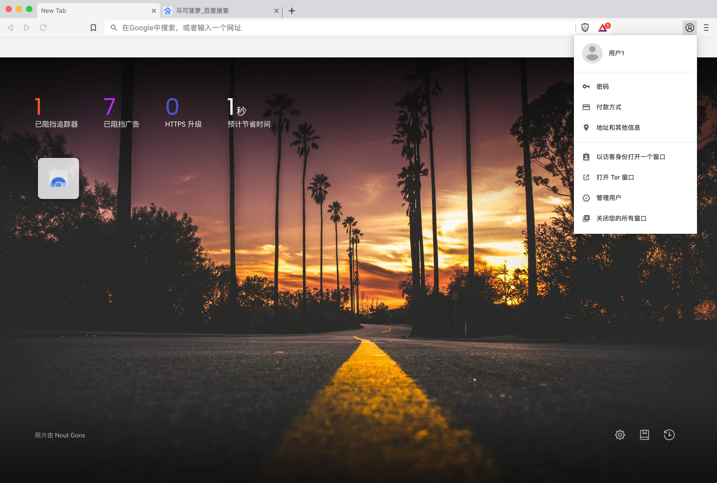Click the macOS green fullscreen window button

pos(29,9)
